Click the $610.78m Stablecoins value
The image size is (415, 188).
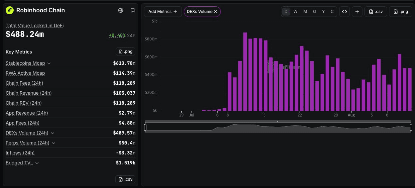(124, 63)
